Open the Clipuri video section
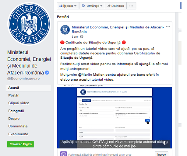 (x=19, y=103)
